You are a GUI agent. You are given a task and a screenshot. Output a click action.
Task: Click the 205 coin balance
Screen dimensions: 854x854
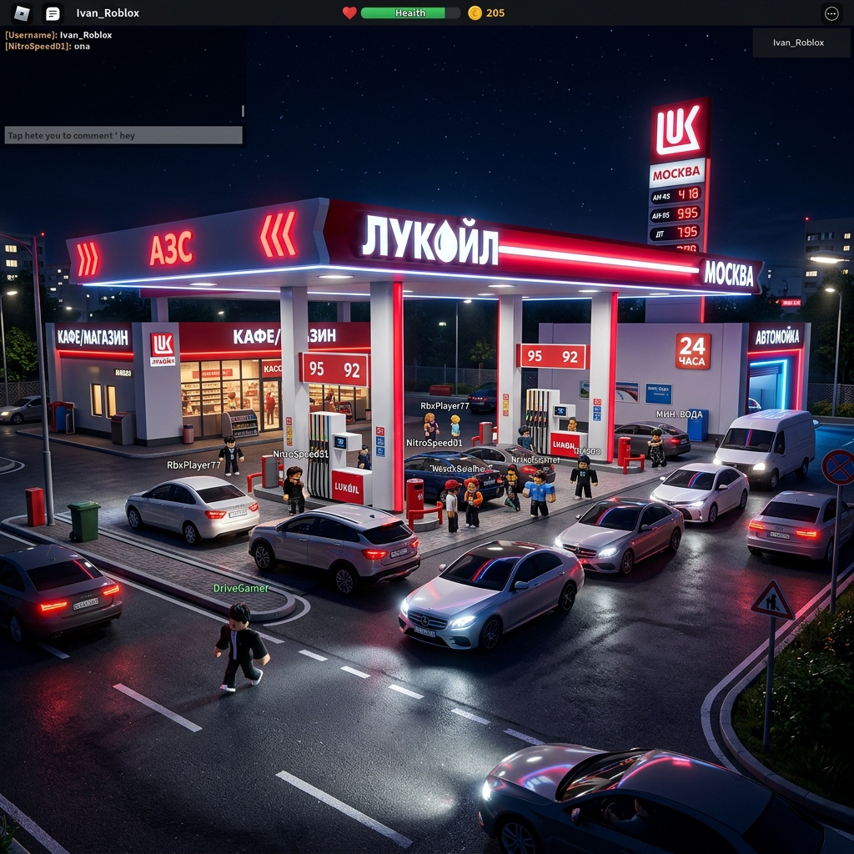(495, 13)
